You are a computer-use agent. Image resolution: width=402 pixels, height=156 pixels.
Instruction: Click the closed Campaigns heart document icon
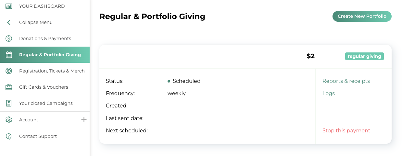pos(9,103)
